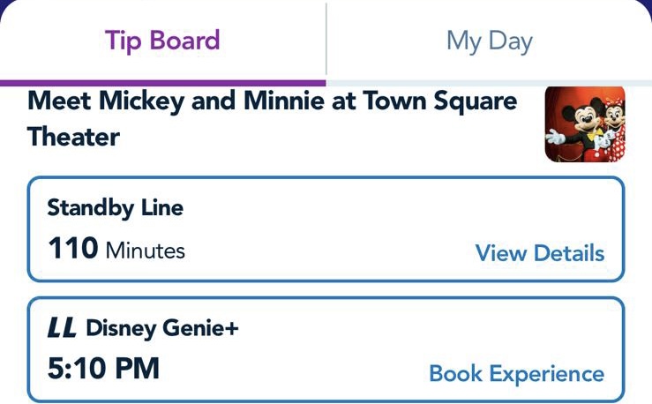
Task: Click the purple underline below Tip Board
Action: click(x=162, y=83)
